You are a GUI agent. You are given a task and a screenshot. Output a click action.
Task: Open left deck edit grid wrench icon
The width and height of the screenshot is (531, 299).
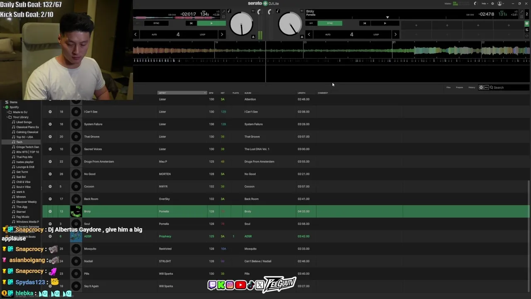click(x=223, y=11)
